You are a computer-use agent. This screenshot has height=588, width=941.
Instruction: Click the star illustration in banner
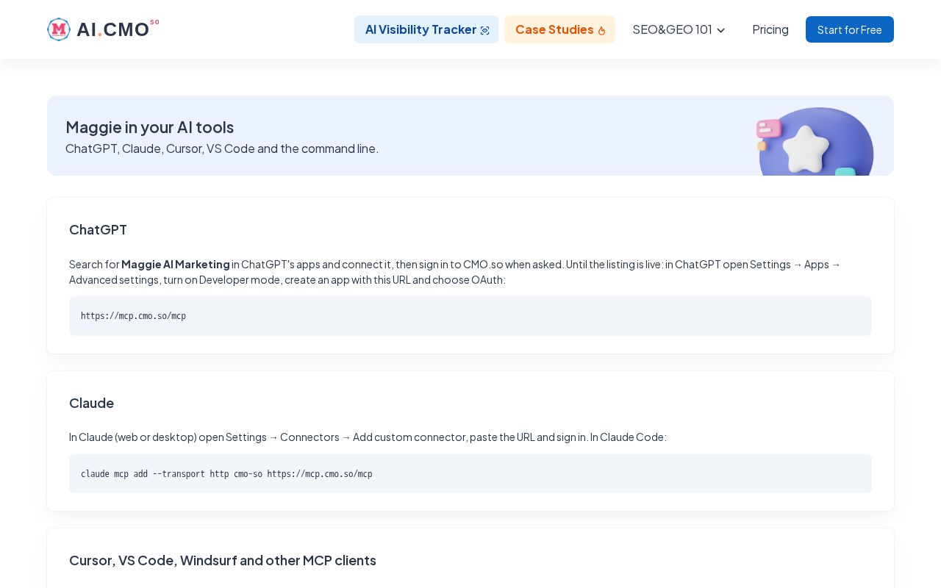(x=806, y=148)
